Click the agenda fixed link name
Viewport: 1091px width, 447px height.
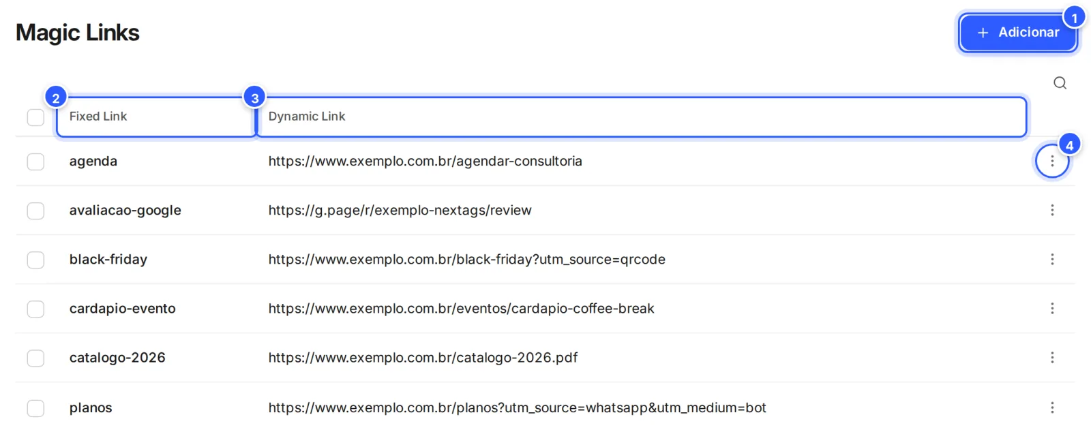[93, 161]
